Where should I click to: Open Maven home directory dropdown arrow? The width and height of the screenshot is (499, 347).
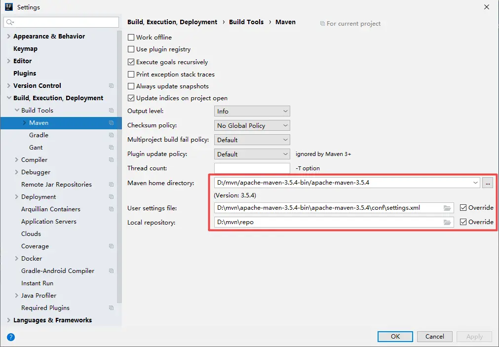pos(475,183)
